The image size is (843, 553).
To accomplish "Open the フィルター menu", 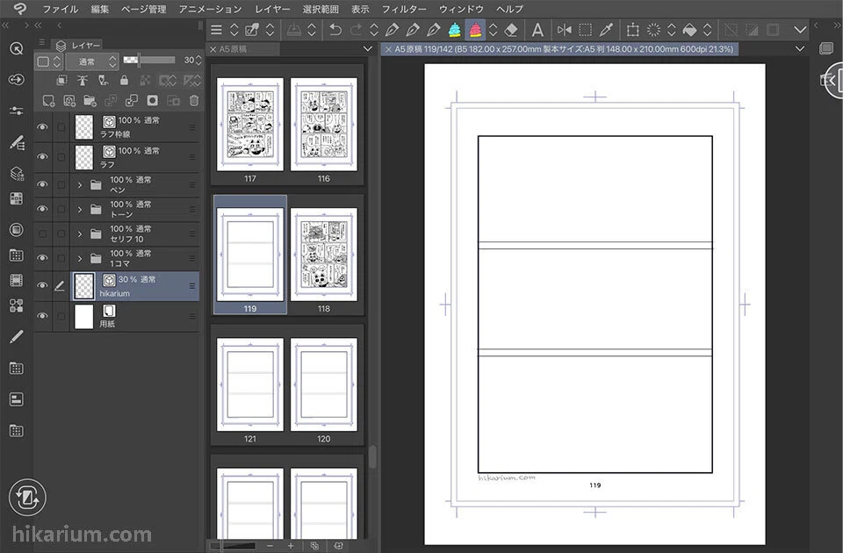I will point(404,9).
